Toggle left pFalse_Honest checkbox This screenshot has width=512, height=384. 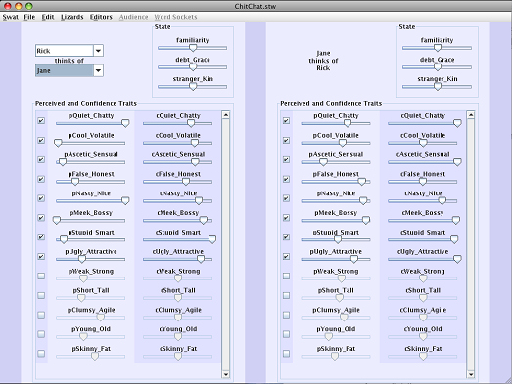[41, 179]
